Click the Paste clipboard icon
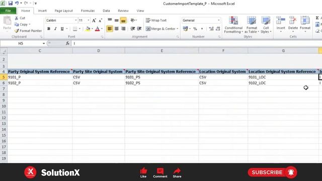The image size is (322, 181). pyautogui.click(x=7, y=21)
